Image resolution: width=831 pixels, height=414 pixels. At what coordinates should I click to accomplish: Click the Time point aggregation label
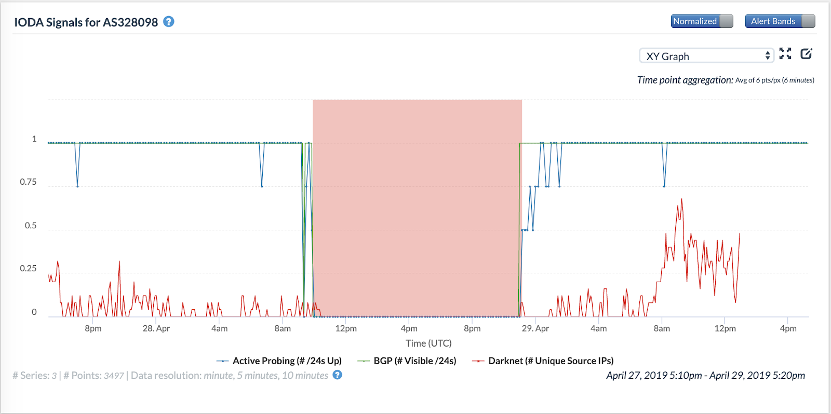[x=685, y=80]
